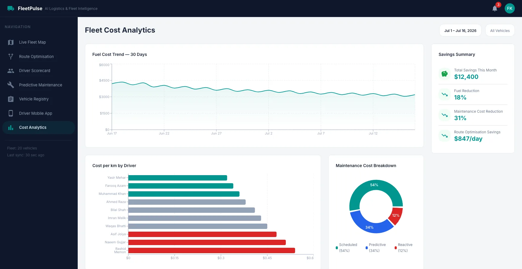
Task: Click the Total Savings This Month label
Action: tap(475, 70)
